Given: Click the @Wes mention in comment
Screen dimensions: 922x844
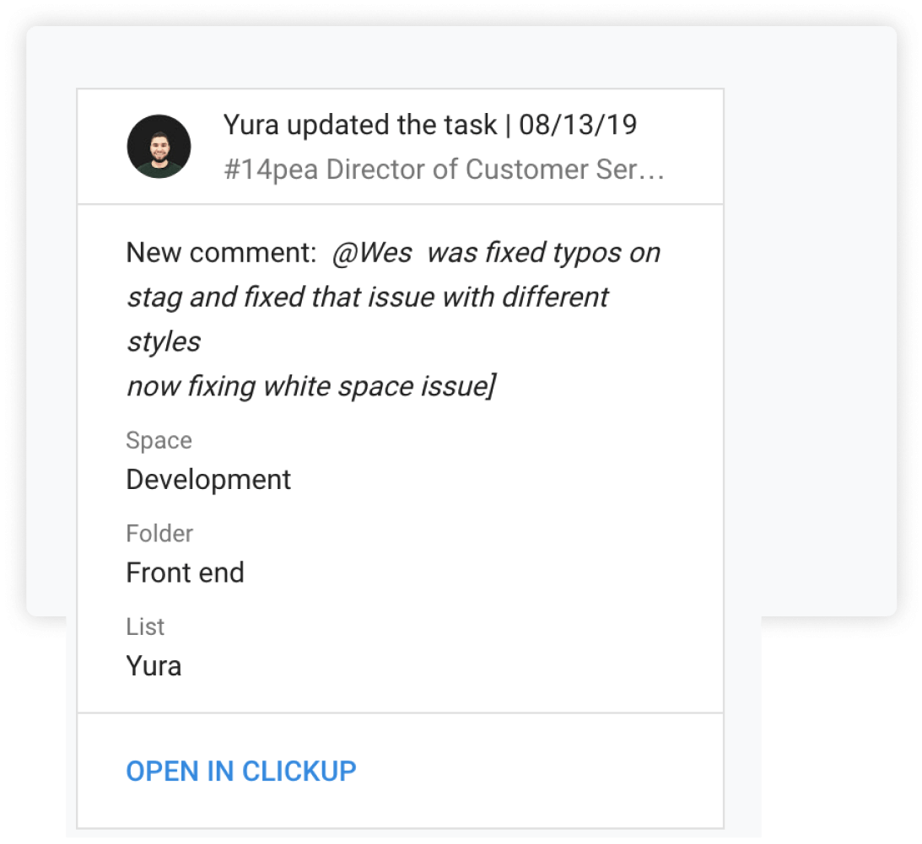Looking at the screenshot, I should 371,253.
